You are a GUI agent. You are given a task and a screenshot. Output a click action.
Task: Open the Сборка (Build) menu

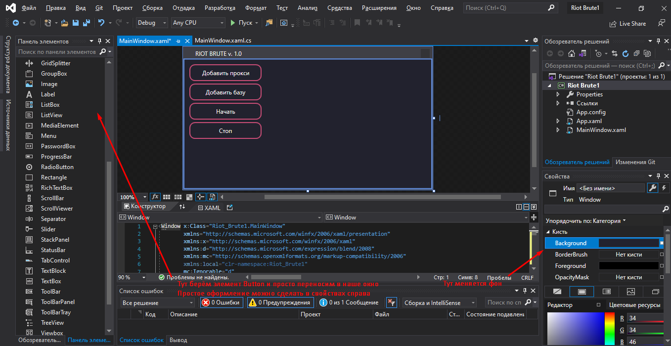[152, 8]
